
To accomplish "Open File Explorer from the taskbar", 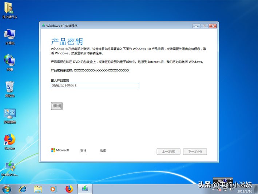I will pyautogui.click(x=38, y=189).
